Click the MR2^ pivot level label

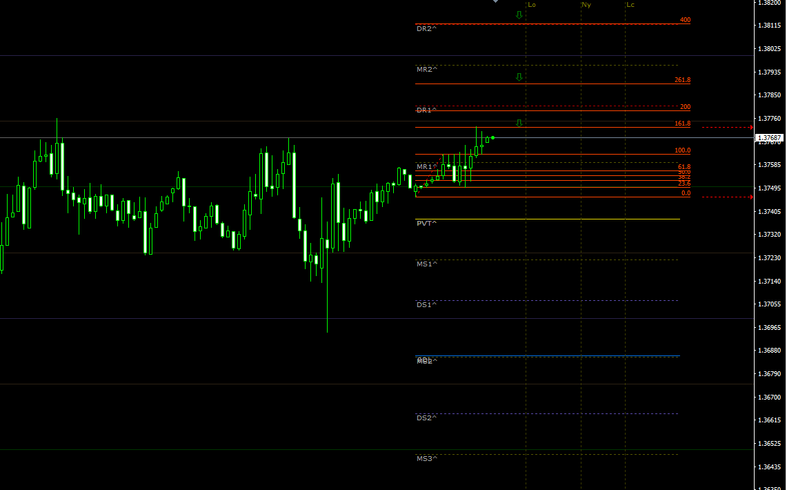[x=426, y=70]
